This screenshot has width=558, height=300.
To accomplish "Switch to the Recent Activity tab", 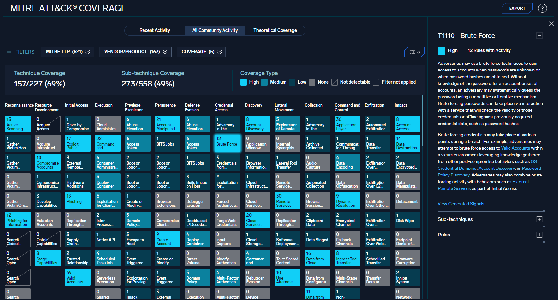I will pos(154,30).
